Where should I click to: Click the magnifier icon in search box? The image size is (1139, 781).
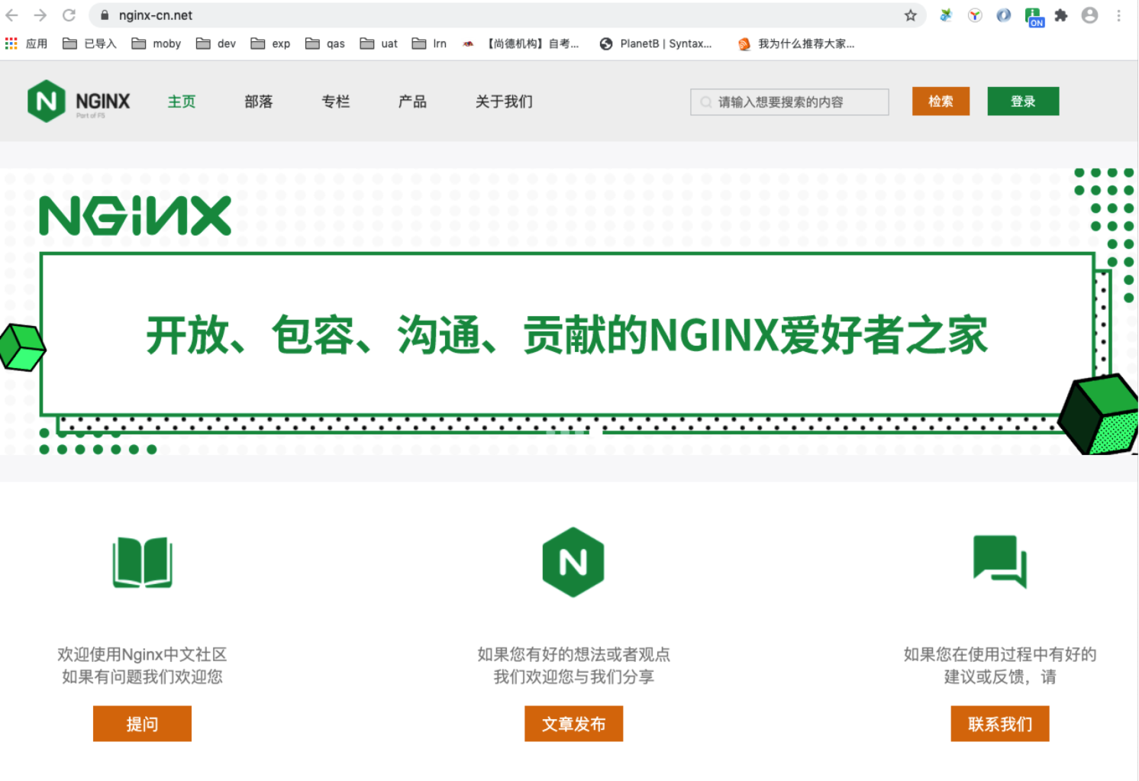pos(706,102)
